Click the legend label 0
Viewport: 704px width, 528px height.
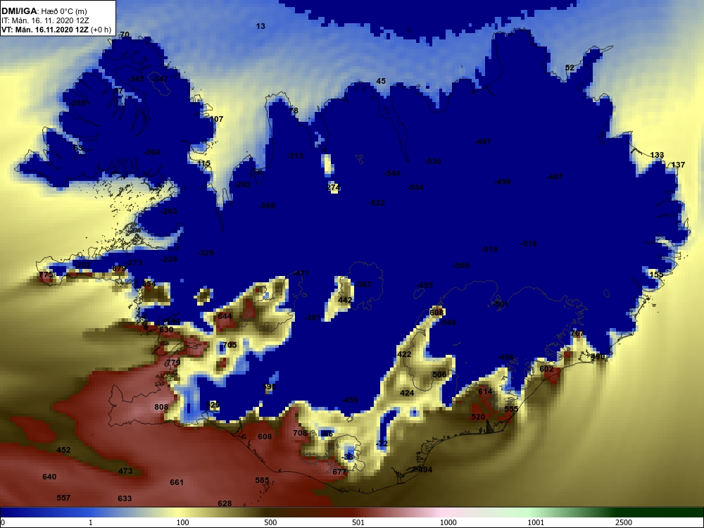[3, 522]
